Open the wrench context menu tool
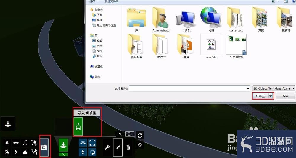The image size is (296, 158). pos(107,147)
